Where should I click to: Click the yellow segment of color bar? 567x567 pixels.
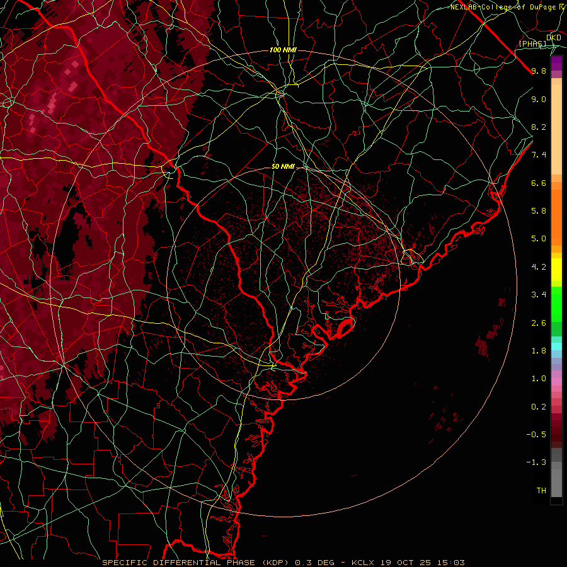tap(556, 270)
